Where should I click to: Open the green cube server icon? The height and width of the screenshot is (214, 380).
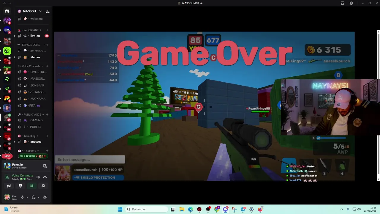pos(7,51)
